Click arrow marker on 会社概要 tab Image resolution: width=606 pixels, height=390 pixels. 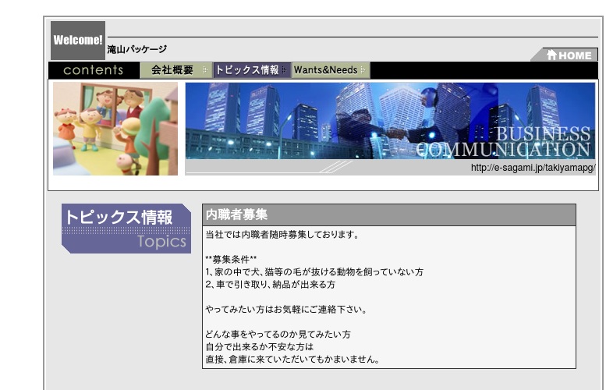pyautogui.click(x=205, y=70)
